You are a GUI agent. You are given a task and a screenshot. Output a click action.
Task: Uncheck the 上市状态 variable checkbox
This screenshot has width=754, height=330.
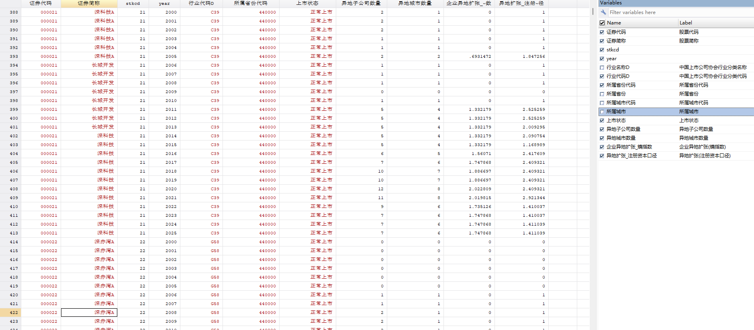pos(602,120)
